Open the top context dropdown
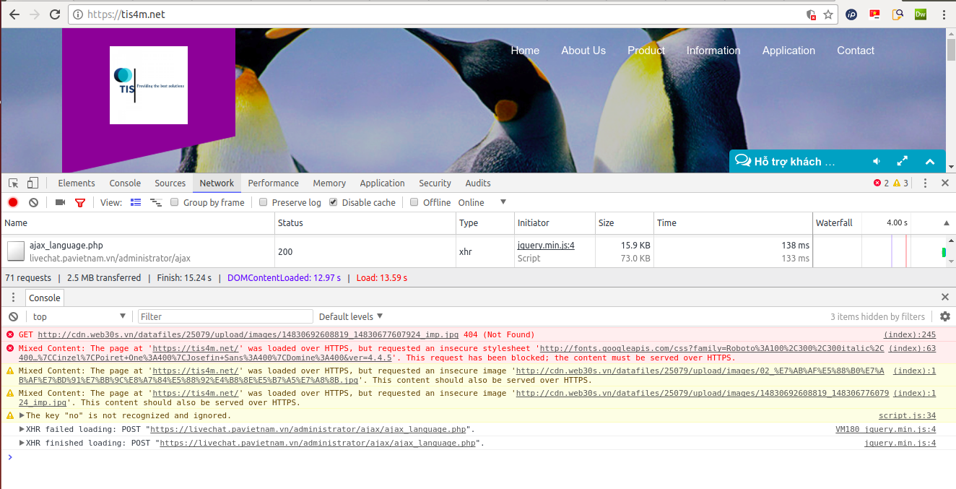Screen dimensions: 956x489 (x=79, y=316)
